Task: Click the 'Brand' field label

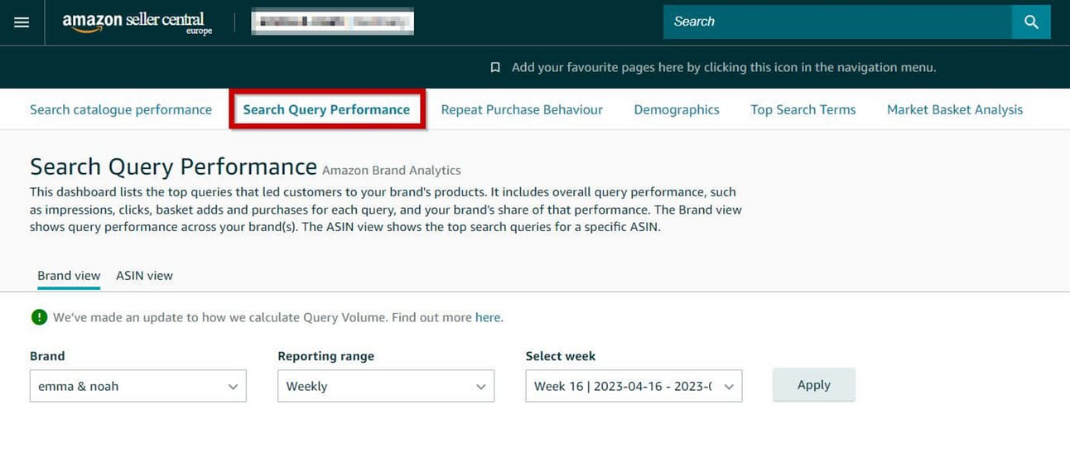Action: point(47,356)
